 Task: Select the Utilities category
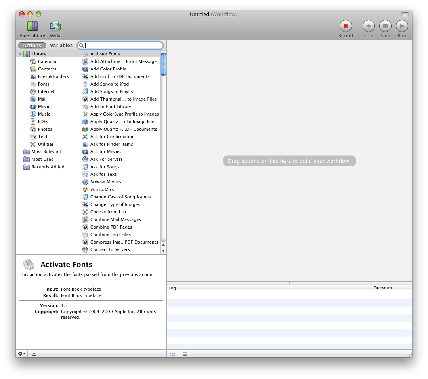[x=46, y=144]
